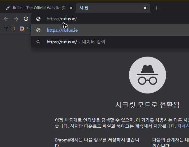Click the globe icon next to rufus.ie suggestion

[x=38, y=30]
